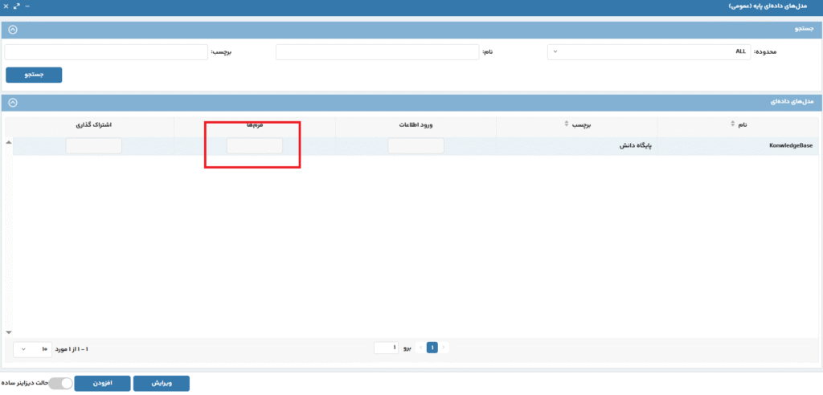The height and width of the screenshot is (395, 823).
Task: Click the افزودن add button
Action: 102,384
